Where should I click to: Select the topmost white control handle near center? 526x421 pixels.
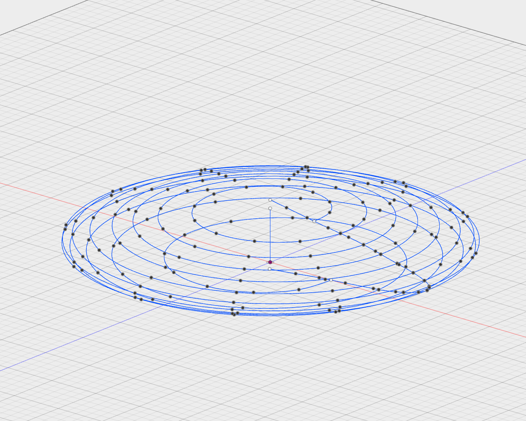click(x=270, y=200)
